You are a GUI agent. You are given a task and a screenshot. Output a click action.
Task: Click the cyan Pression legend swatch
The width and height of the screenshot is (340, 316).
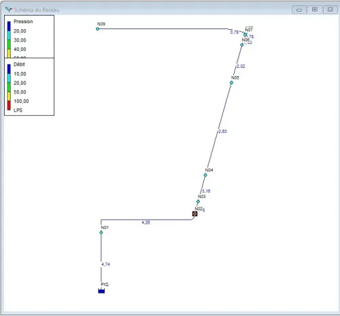point(9,35)
